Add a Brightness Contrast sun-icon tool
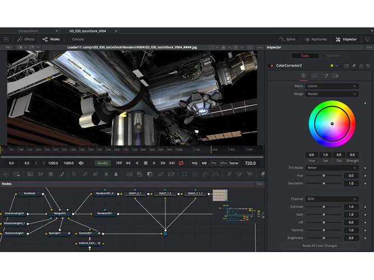 [x=106, y=174]
